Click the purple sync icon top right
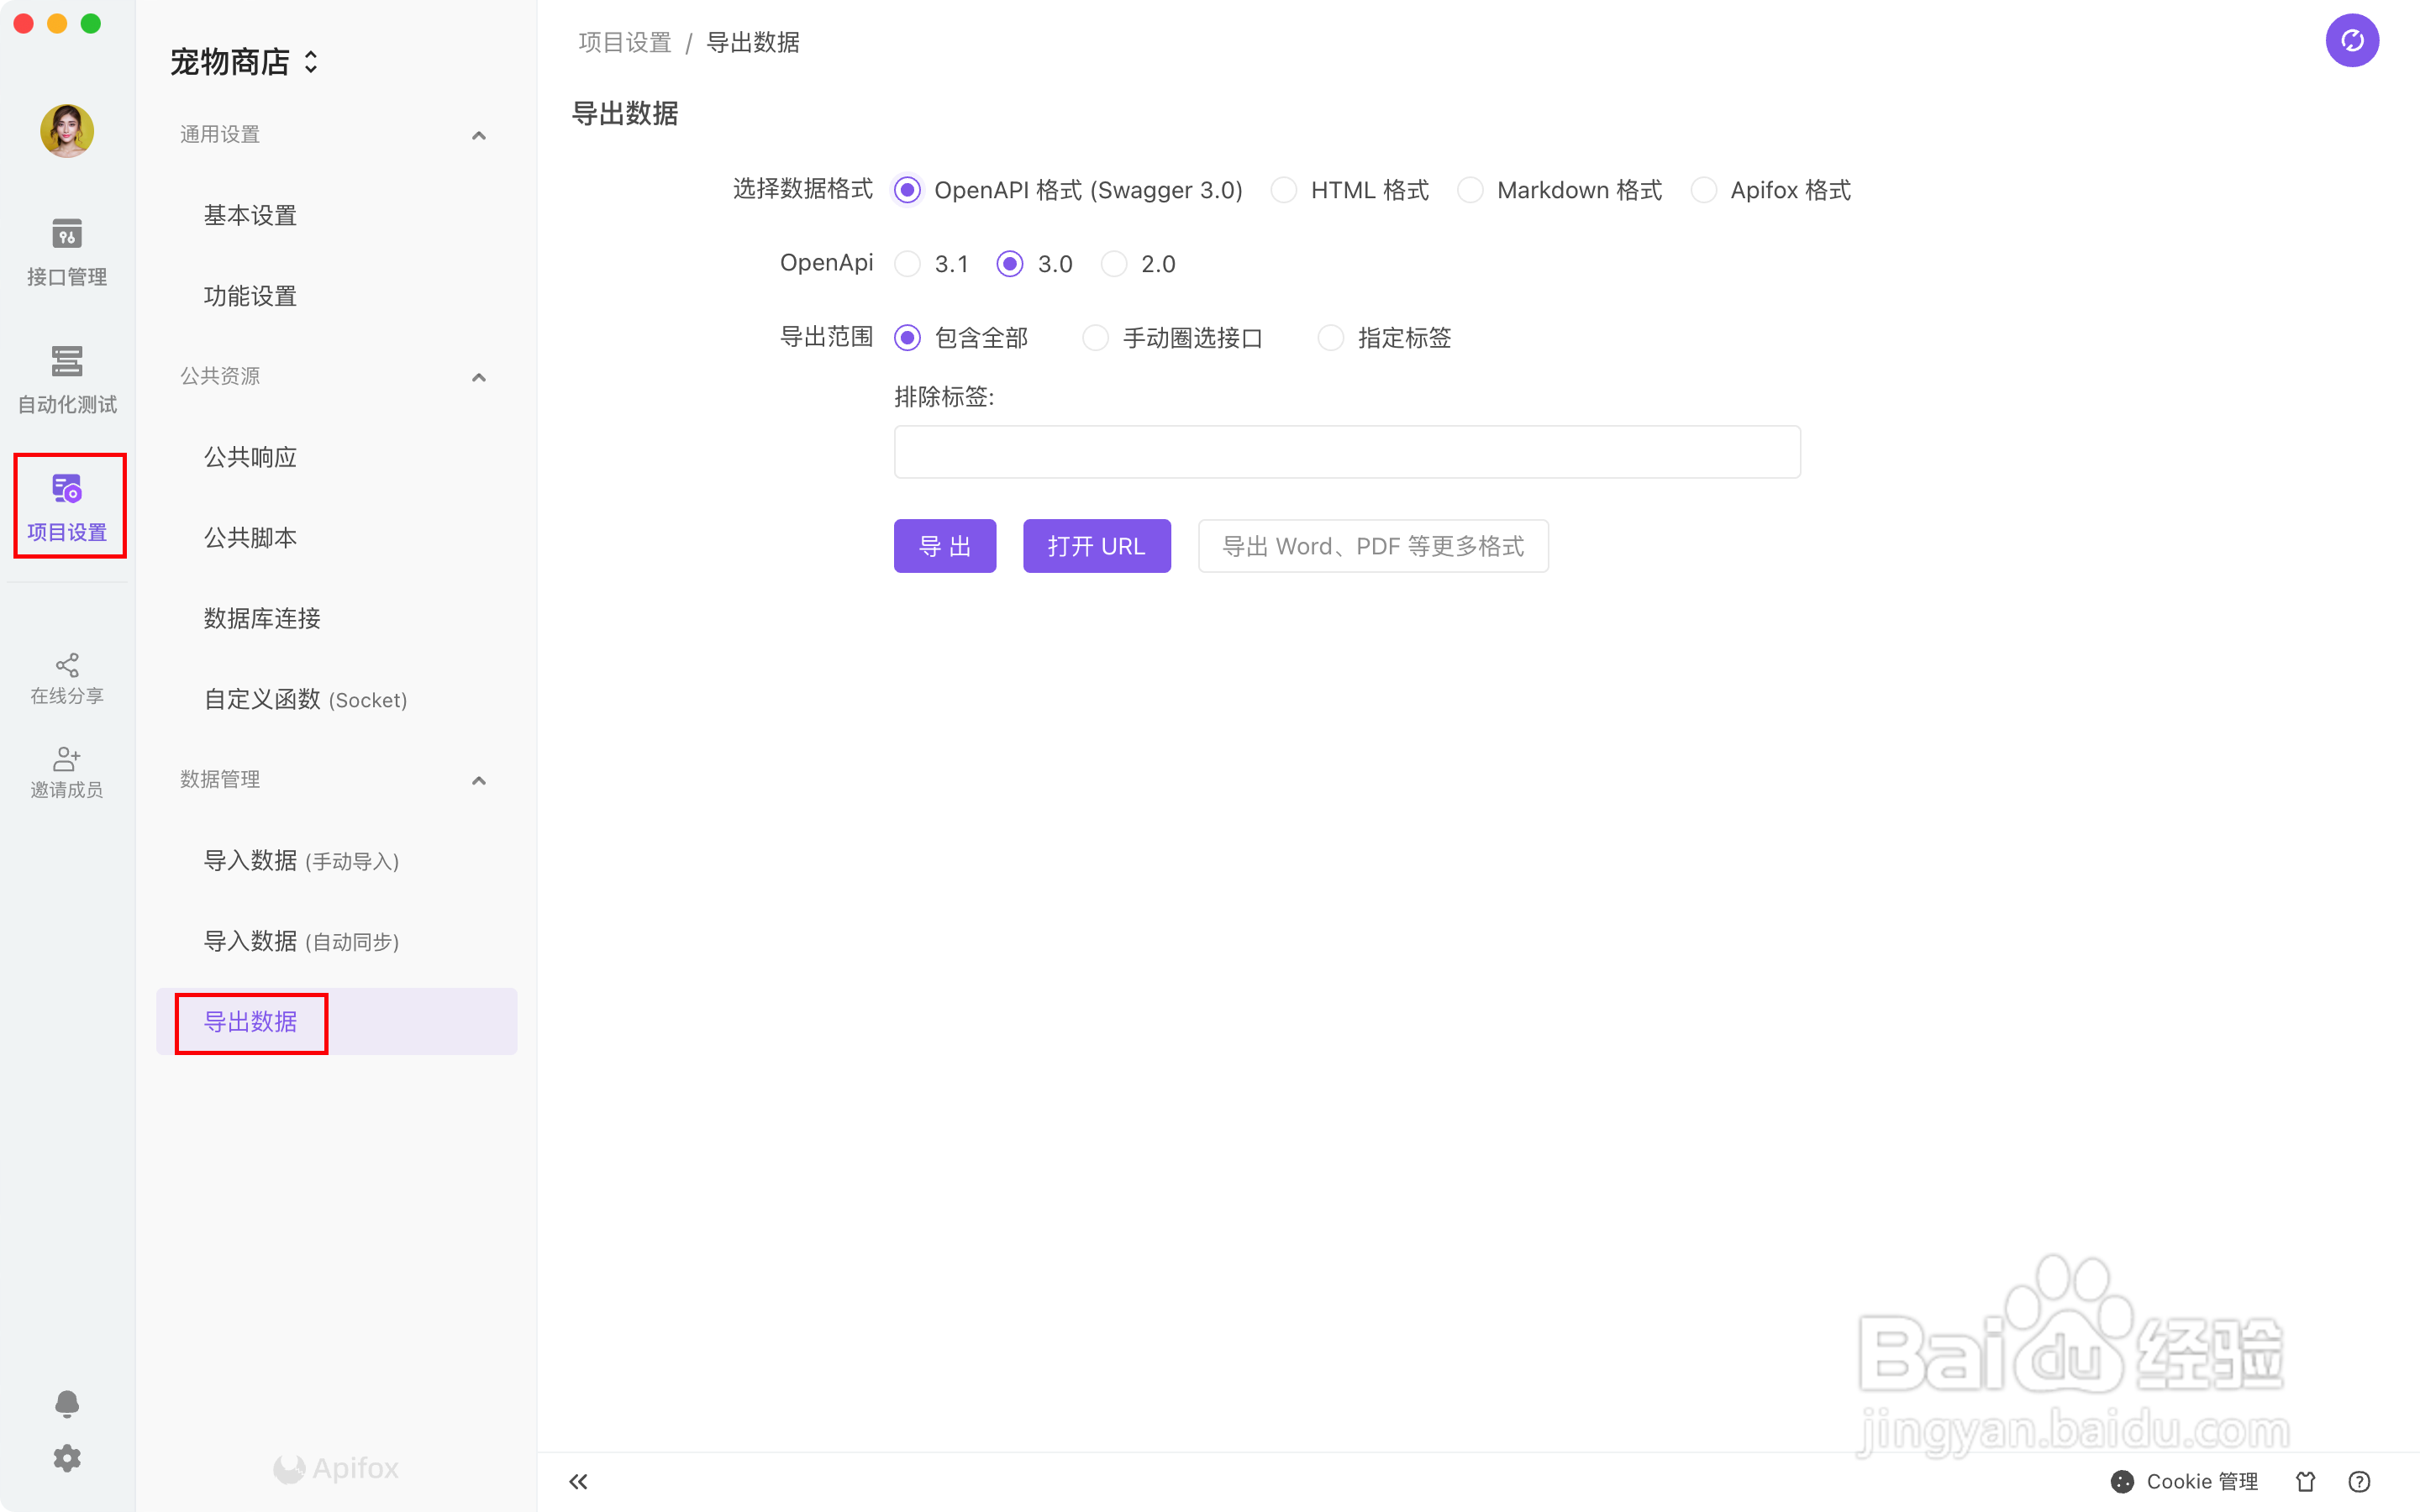Viewport: 2420px width, 1512px height. coord(2352,40)
